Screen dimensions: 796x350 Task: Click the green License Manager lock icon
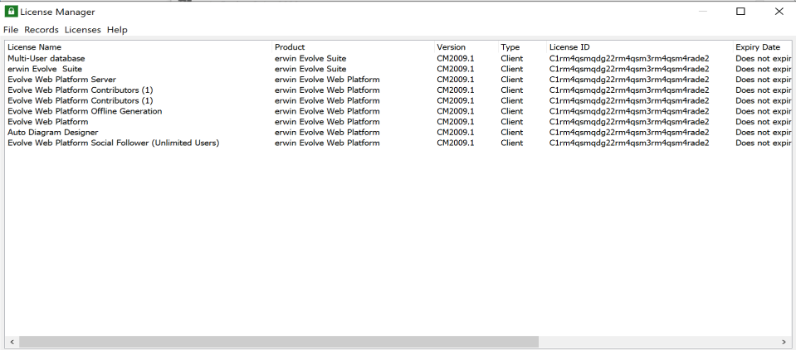click(11, 11)
